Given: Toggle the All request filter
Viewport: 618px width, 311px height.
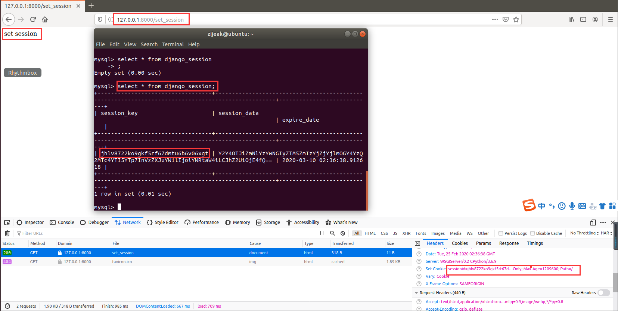Looking at the screenshot, I should pos(357,233).
